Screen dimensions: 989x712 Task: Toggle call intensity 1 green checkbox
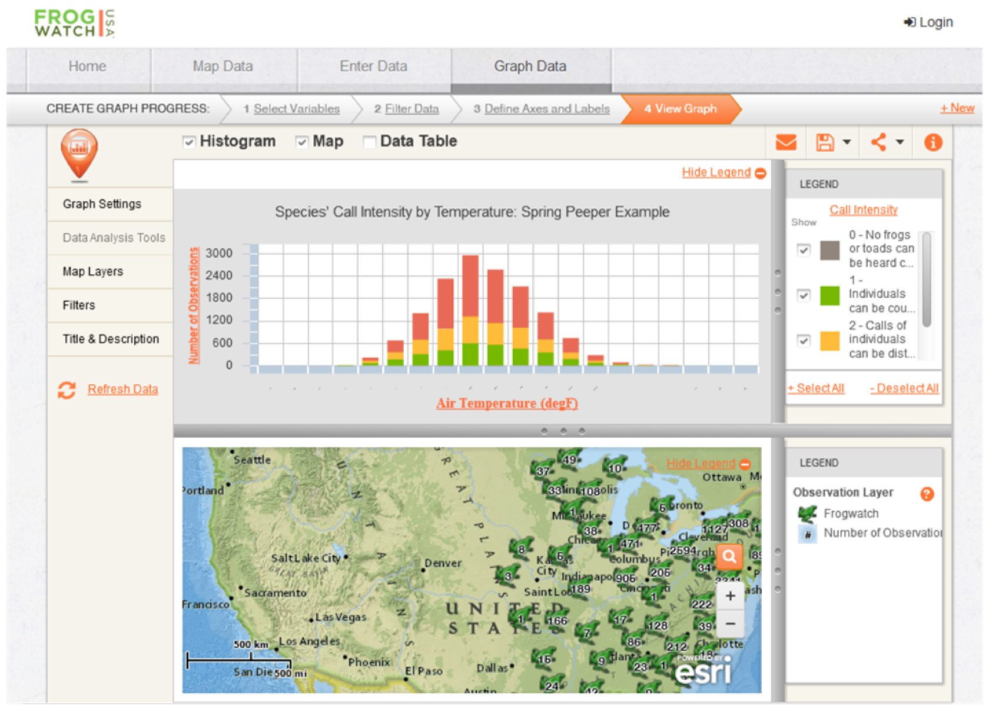pos(804,295)
